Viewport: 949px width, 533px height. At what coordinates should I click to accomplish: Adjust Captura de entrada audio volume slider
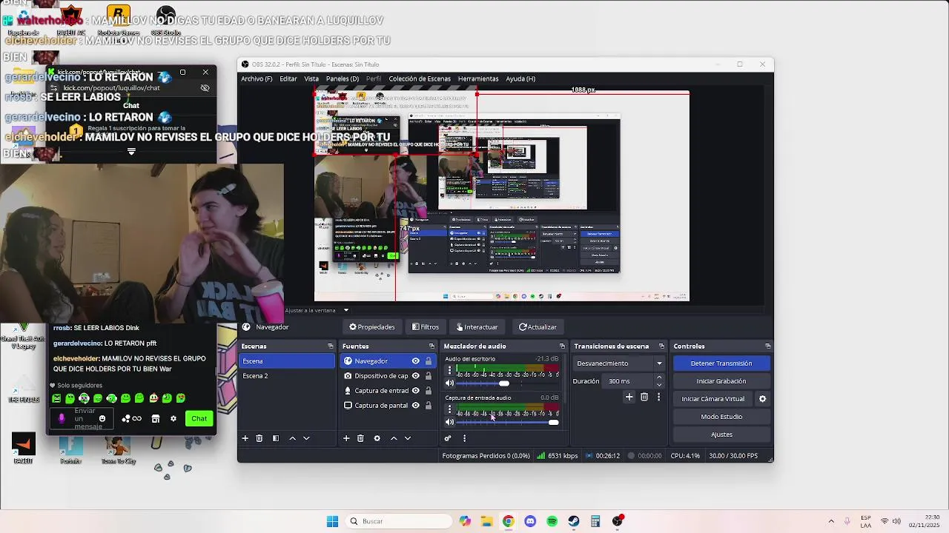click(x=553, y=422)
